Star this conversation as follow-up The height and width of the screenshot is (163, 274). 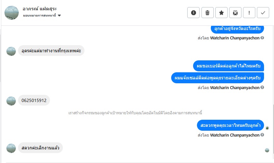point(221,13)
